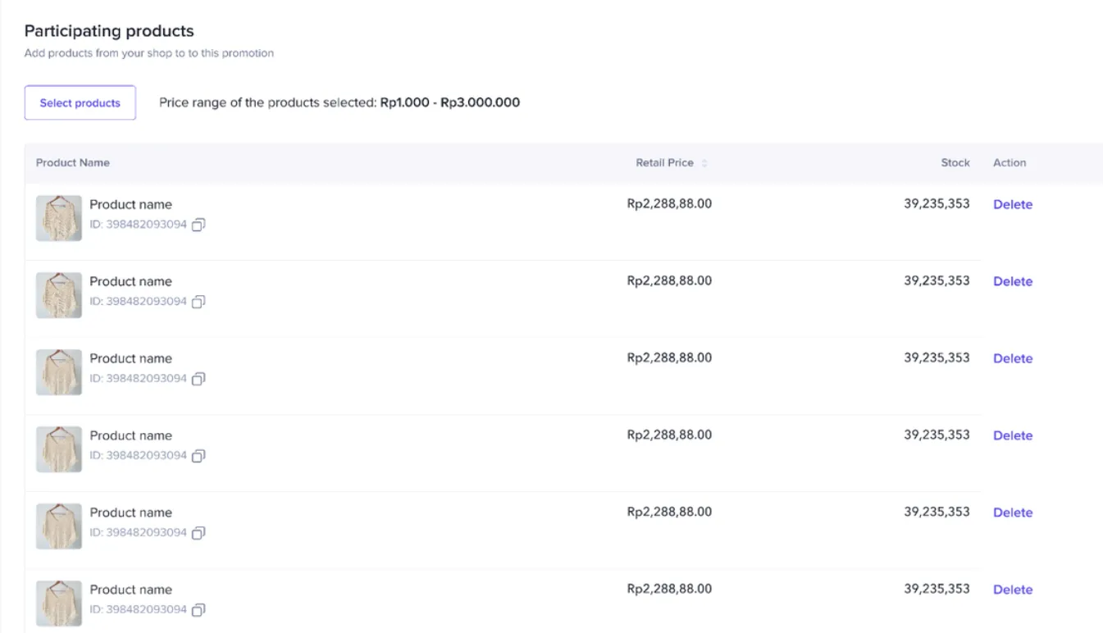Open the second product's thumbnail image
This screenshot has width=1103, height=633.
pyautogui.click(x=59, y=295)
